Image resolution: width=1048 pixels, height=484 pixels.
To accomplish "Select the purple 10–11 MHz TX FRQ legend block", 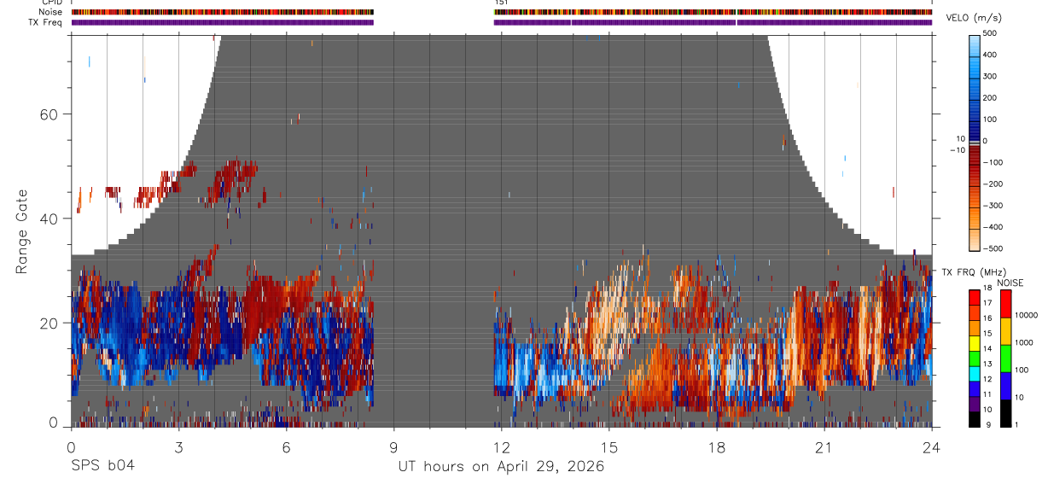I will (x=975, y=403).
